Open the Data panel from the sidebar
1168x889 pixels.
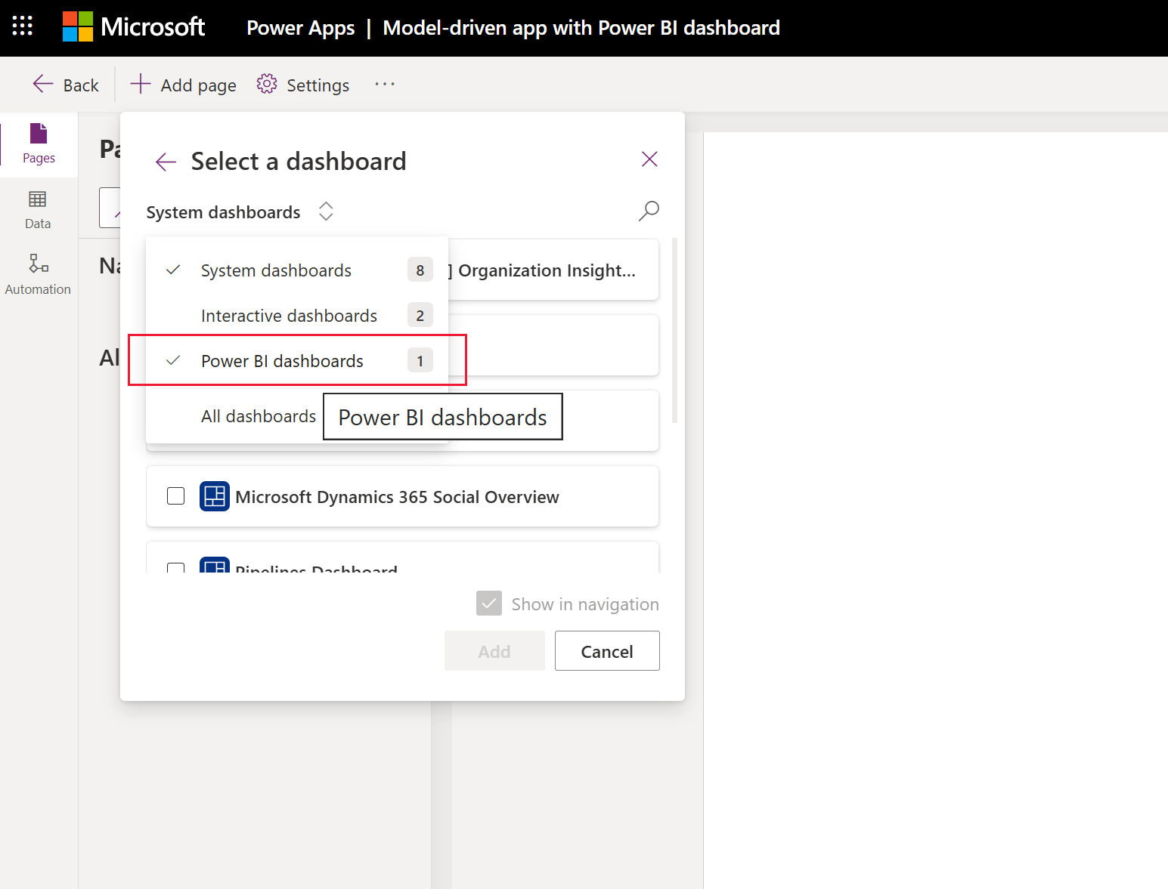(37, 209)
